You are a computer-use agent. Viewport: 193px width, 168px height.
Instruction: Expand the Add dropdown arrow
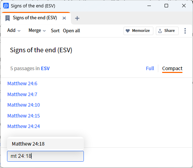pyautogui.click(x=19, y=31)
